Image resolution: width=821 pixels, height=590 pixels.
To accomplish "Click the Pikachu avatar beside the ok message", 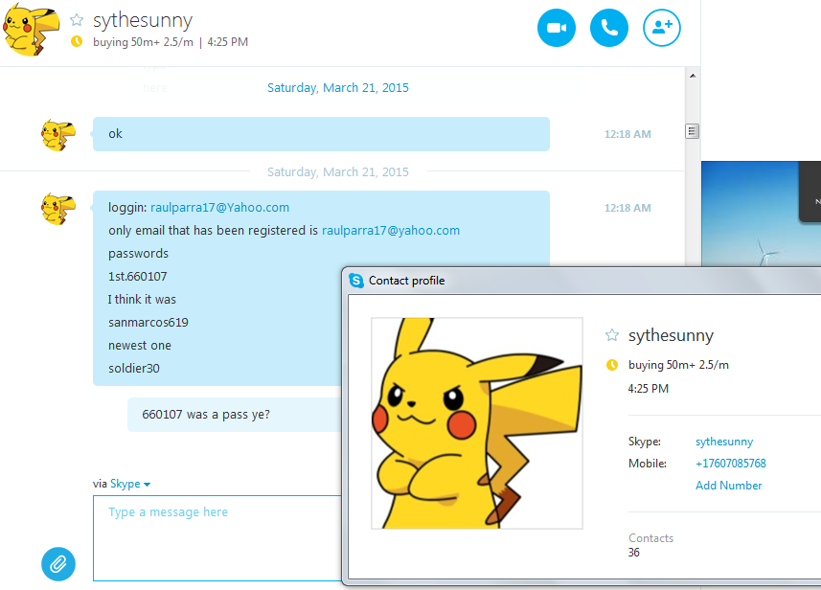I will point(58,134).
